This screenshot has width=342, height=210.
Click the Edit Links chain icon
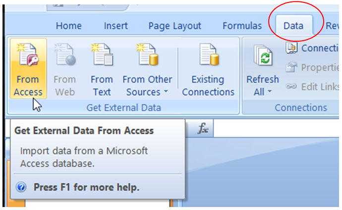tap(291, 86)
